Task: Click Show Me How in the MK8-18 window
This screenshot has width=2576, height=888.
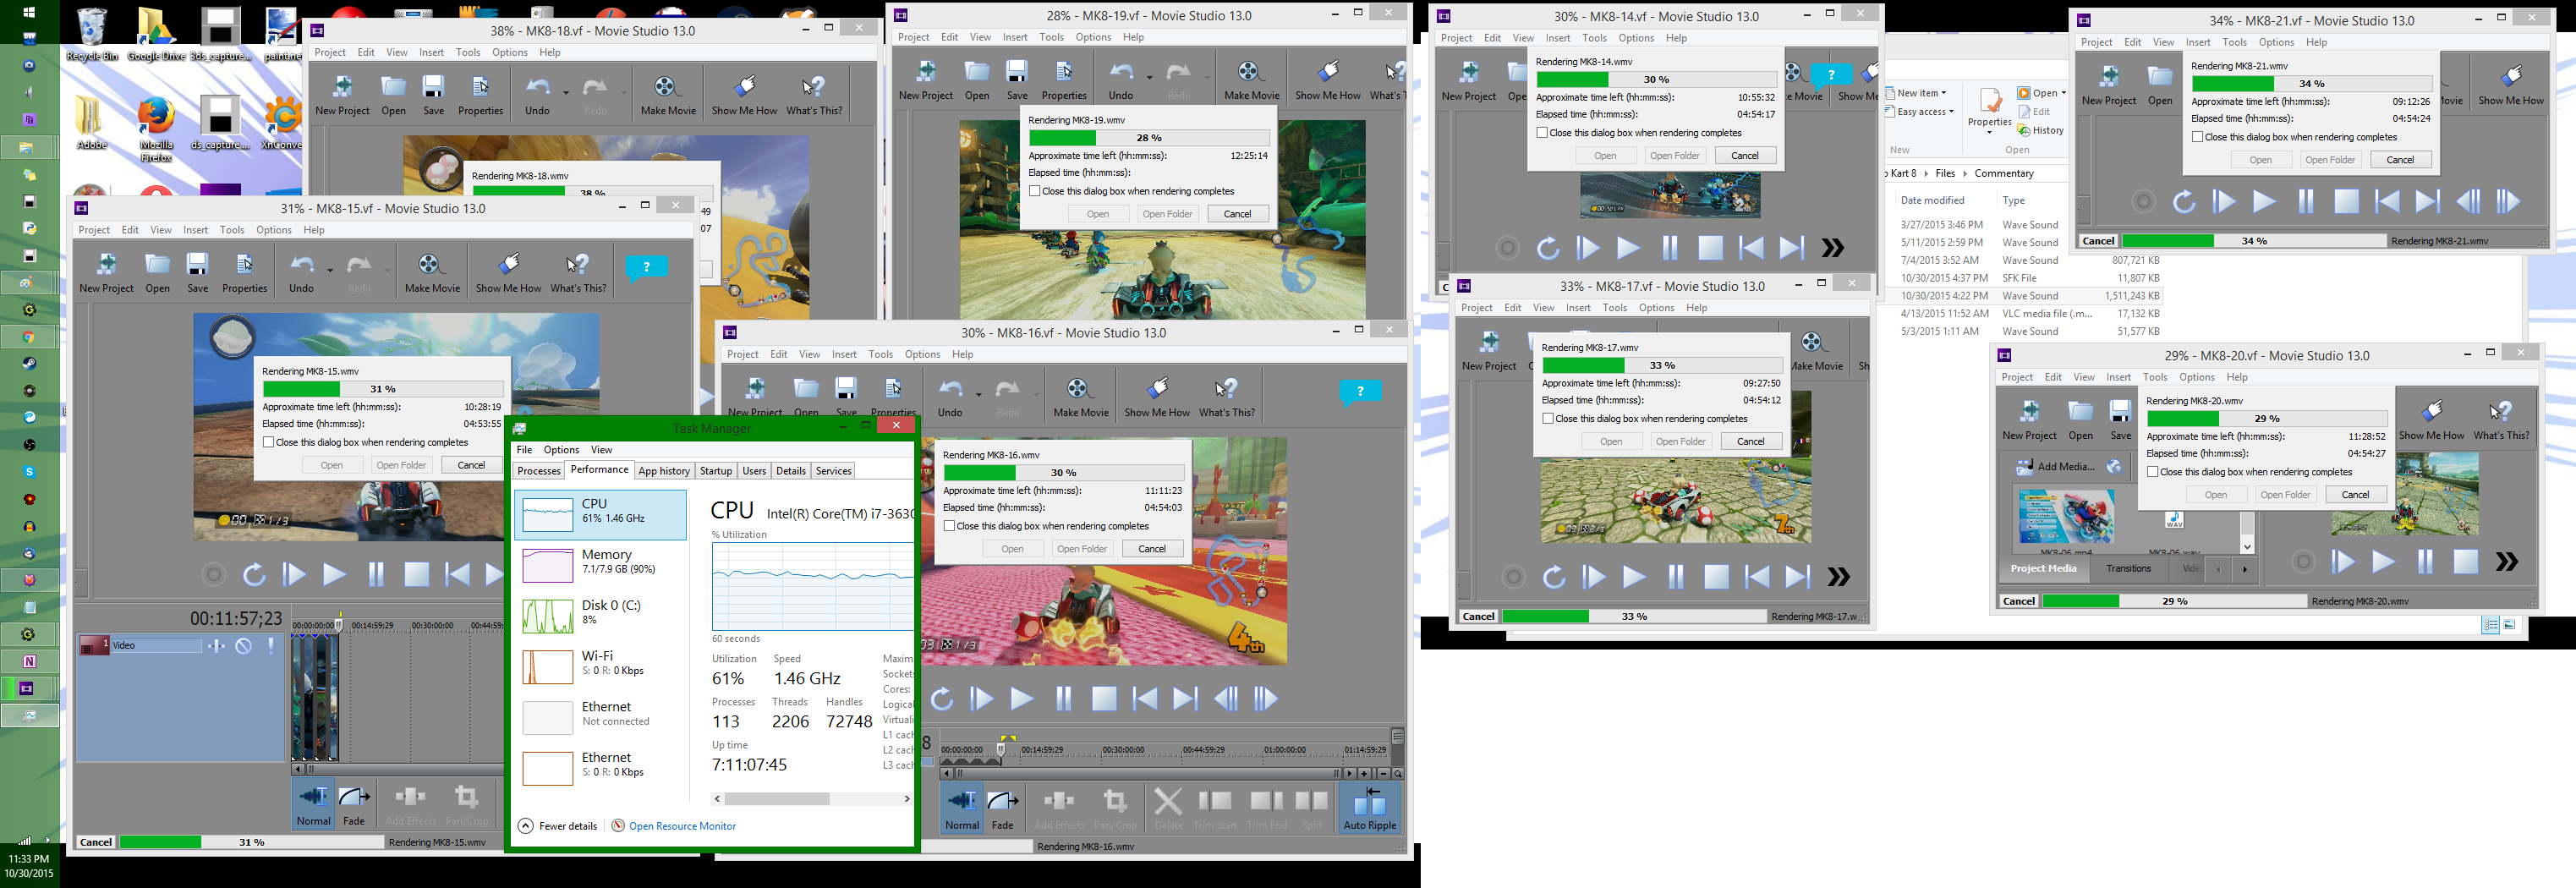Action: point(744,94)
